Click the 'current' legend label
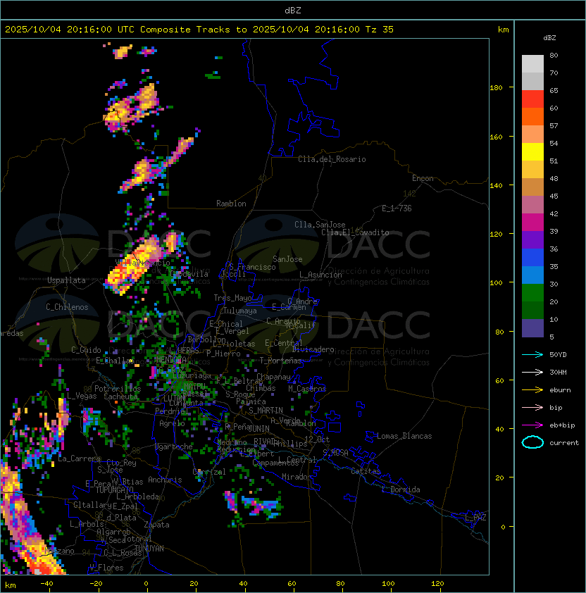The image size is (586, 593). (x=564, y=443)
